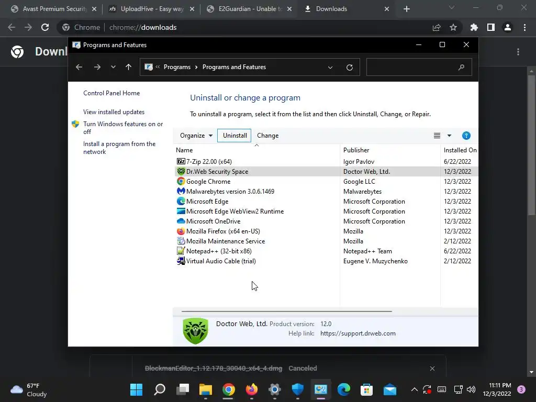
Task: Click the Mozilla Maintenance Service icon
Action: click(x=181, y=241)
